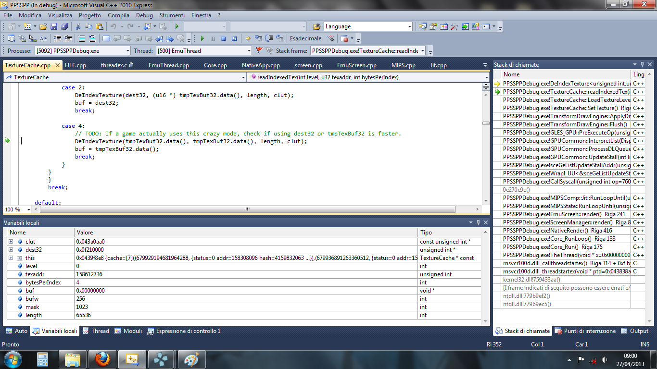Image resolution: width=657 pixels, height=369 pixels.
Task: Stop the debugging session
Action: [x=223, y=38]
